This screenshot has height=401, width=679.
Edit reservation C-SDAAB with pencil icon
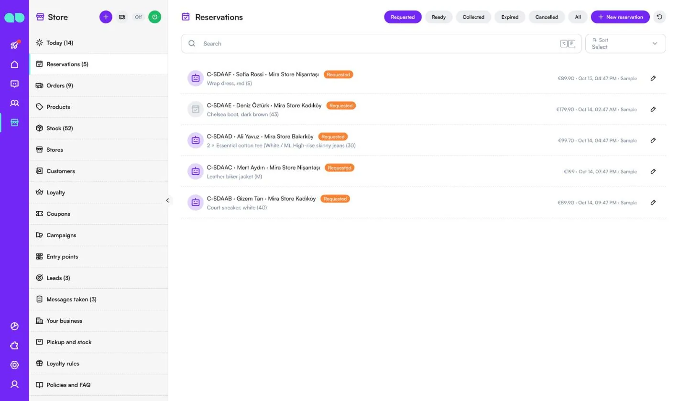(653, 202)
